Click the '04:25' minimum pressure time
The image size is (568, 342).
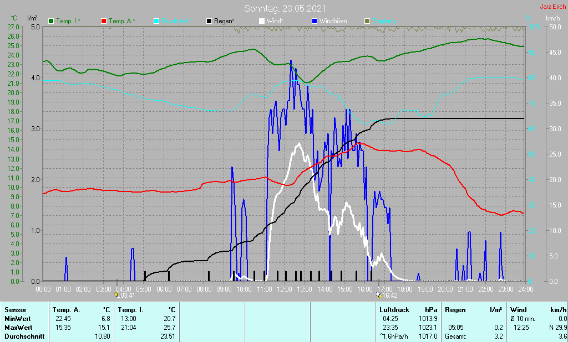pyautogui.click(x=390, y=319)
